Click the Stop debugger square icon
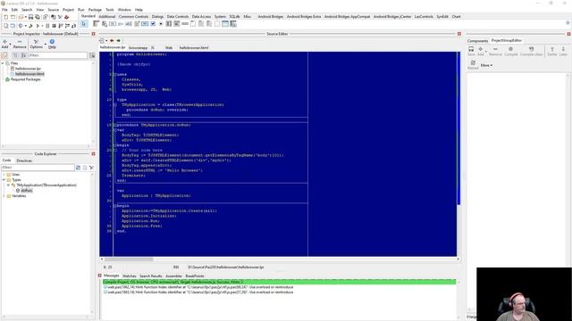This screenshot has width=572, height=321. [54, 26]
